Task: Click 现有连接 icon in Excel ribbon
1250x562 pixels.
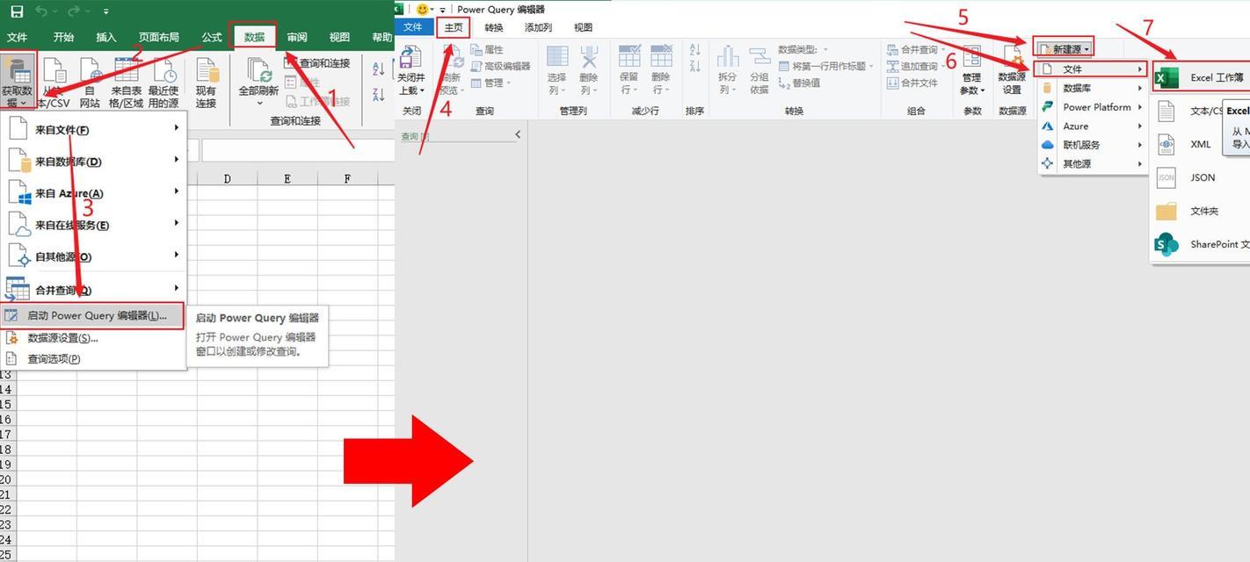Action: point(206,82)
